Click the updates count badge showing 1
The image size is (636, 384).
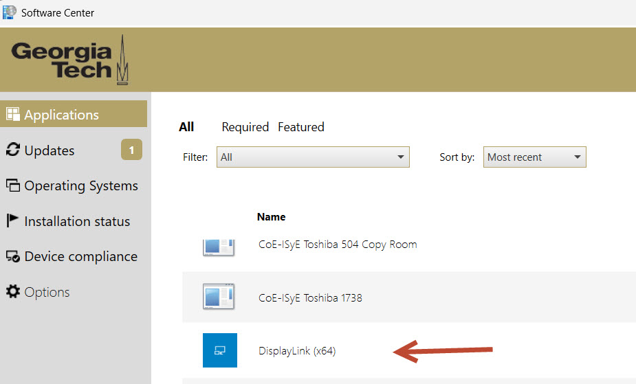[x=131, y=150]
